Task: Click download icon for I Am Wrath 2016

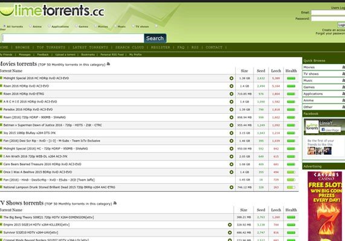Action: click(231, 157)
